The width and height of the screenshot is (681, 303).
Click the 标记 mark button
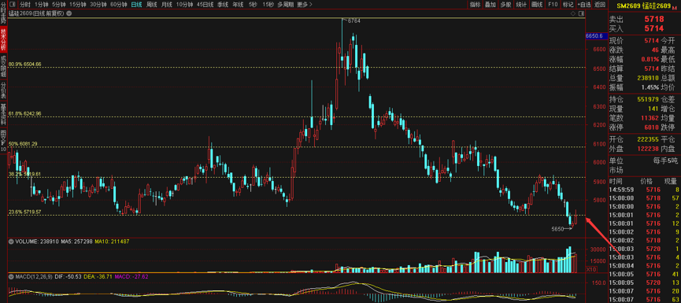tap(568, 5)
